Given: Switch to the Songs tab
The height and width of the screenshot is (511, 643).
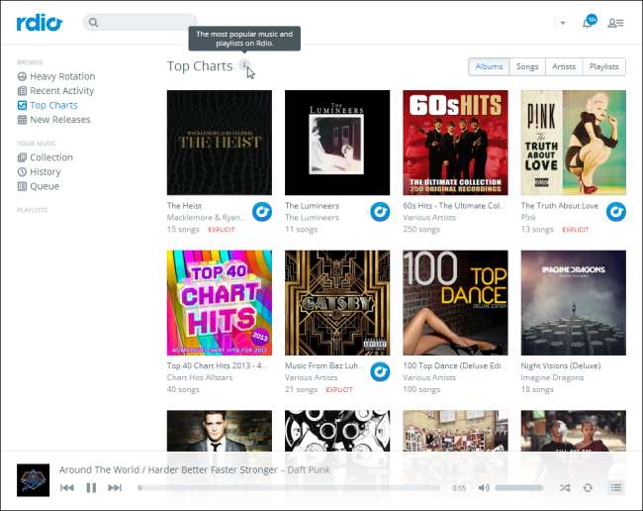Looking at the screenshot, I should (x=527, y=66).
